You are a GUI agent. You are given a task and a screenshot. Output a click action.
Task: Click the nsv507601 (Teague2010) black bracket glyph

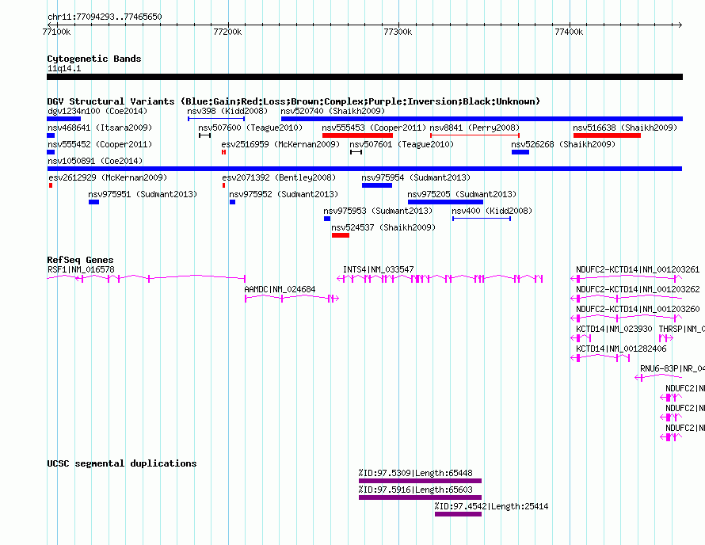point(356,152)
